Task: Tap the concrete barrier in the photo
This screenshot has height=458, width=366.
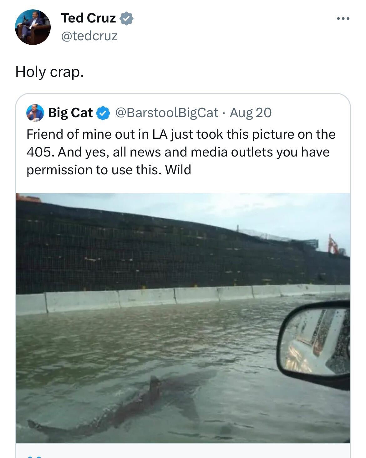Action: pyautogui.click(x=183, y=298)
